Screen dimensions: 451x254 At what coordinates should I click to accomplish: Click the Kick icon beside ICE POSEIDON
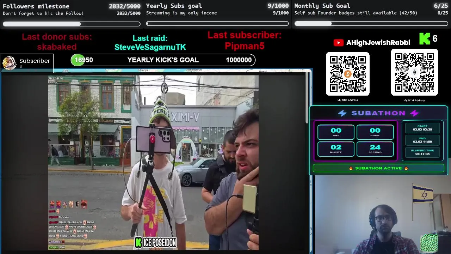(138, 242)
